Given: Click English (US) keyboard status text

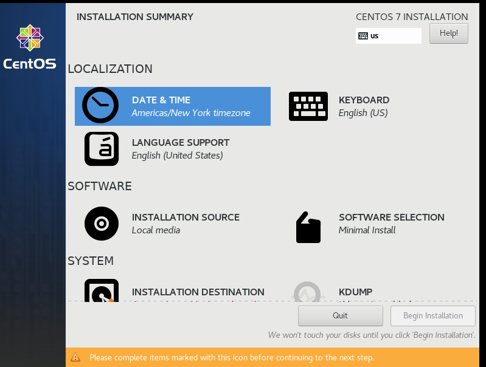Looking at the screenshot, I should point(363,113).
